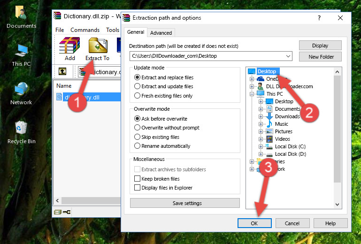The width and height of the screenshot is (361, 244).
Task: Expand the Local Disk (D:) node
Action: [x=261, y=154]
